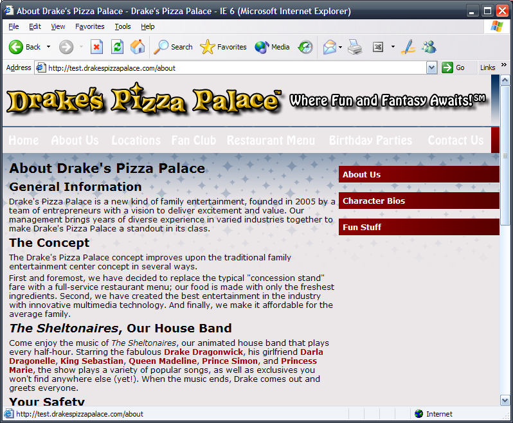Follow the Queen Madeline link
513x423 pixels.
tap(163, 361)
